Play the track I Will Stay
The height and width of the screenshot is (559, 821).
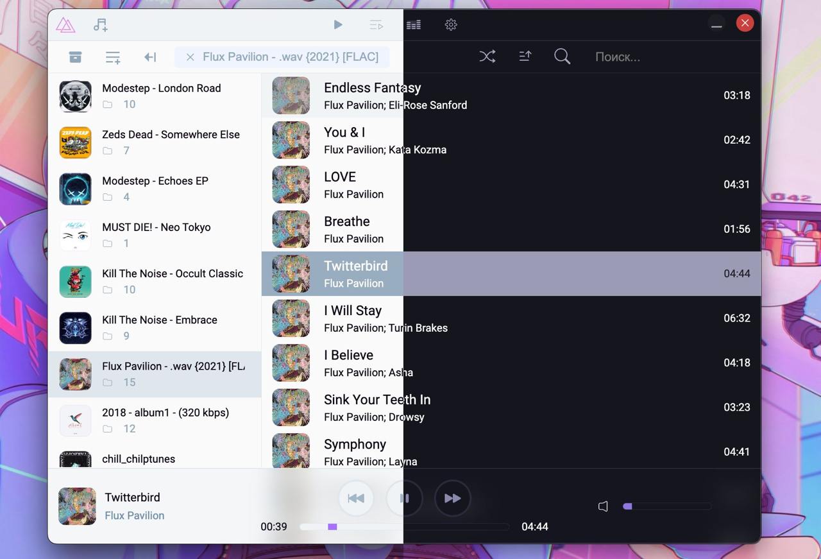tap(511, 318)
